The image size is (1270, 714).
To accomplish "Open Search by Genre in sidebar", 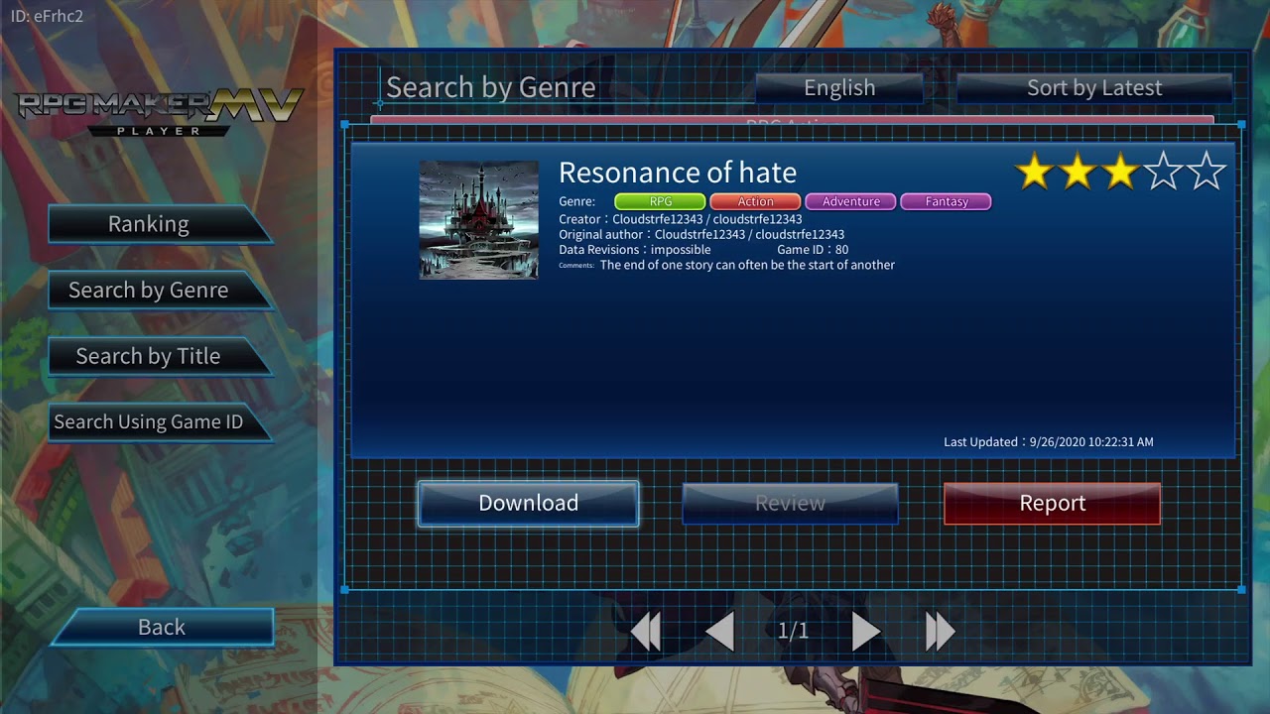I will 159,290.
